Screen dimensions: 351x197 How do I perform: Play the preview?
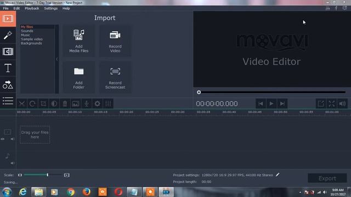click(x=271, y=103)
